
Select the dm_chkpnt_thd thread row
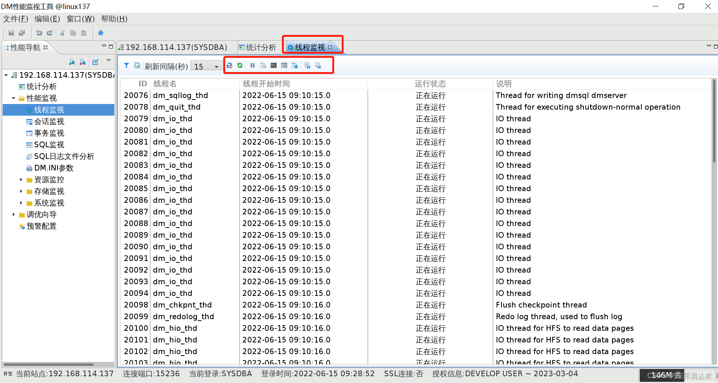[x=416, y=305]
